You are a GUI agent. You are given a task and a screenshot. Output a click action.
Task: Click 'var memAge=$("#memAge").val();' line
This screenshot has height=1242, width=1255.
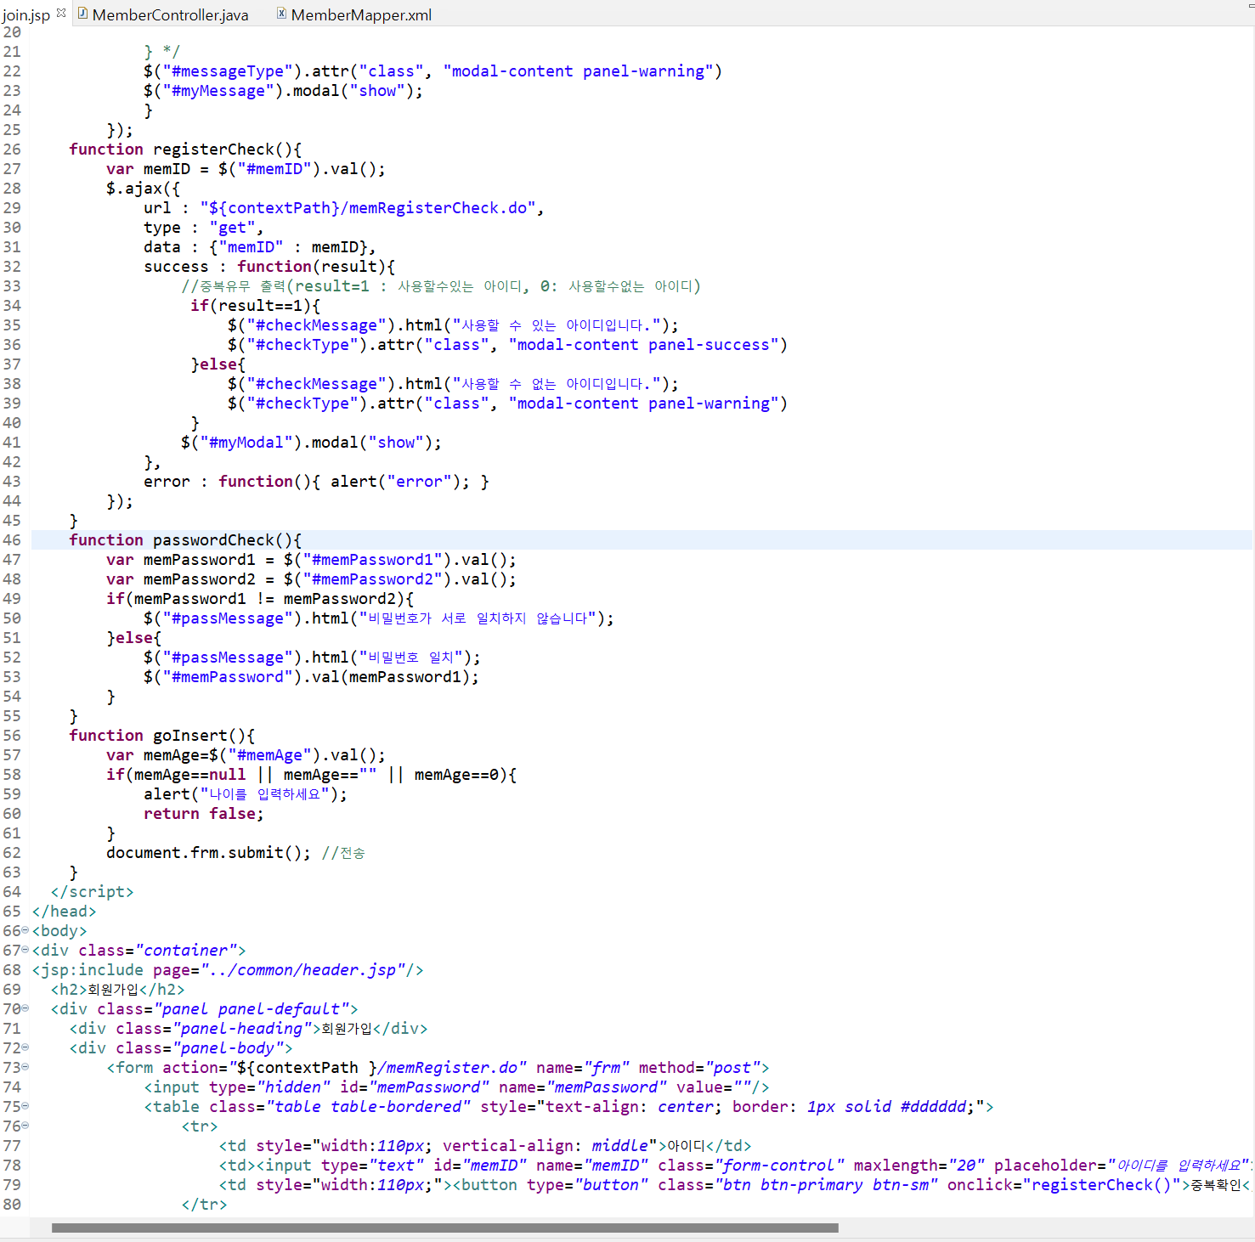point(246,755)
